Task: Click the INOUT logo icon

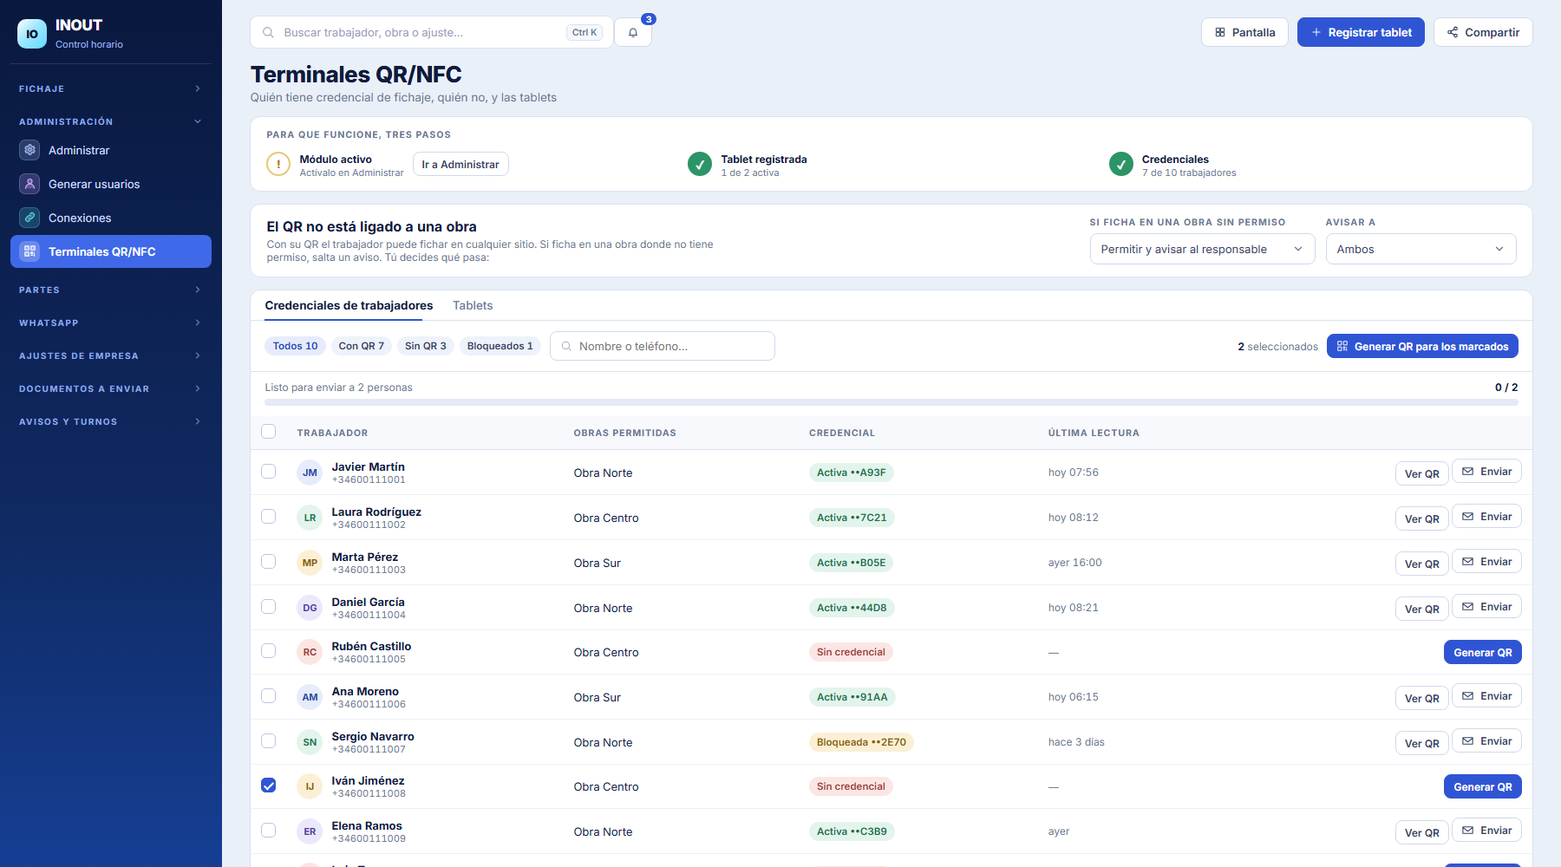Action: pyautogui.click(x=32, y=34)
